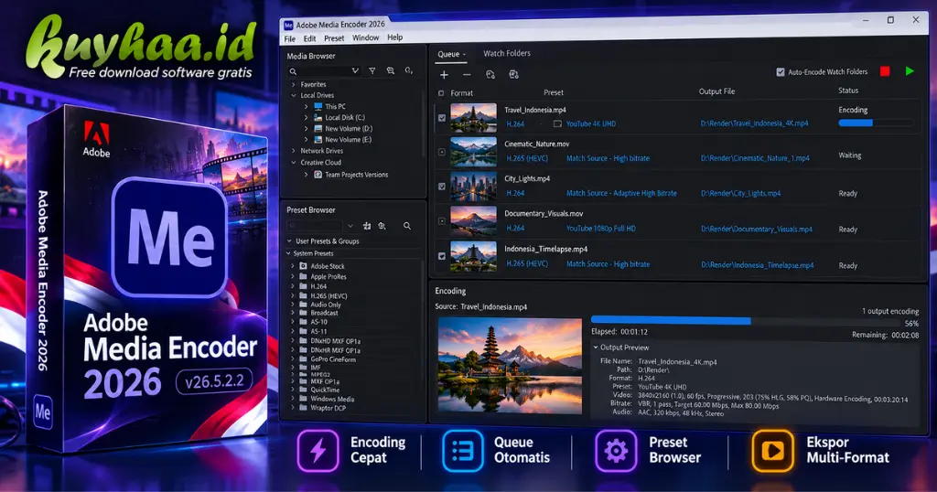Uncheck the Indonesia_Timelapse.mp4 queue checkbox
The height and width of the screenshot is (492, 937).
pos(442,256)
